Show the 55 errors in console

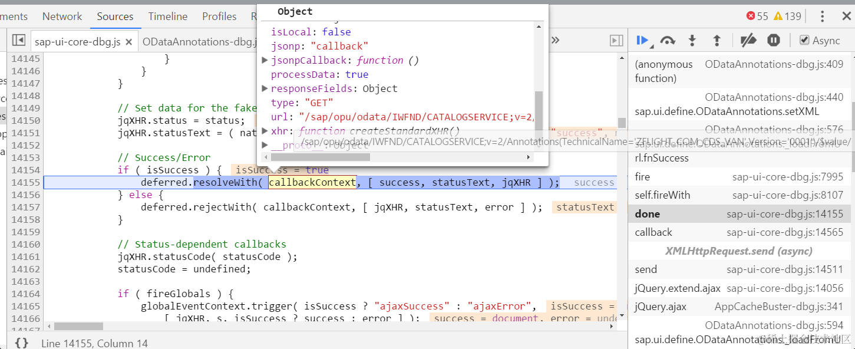tap(757, 17)
